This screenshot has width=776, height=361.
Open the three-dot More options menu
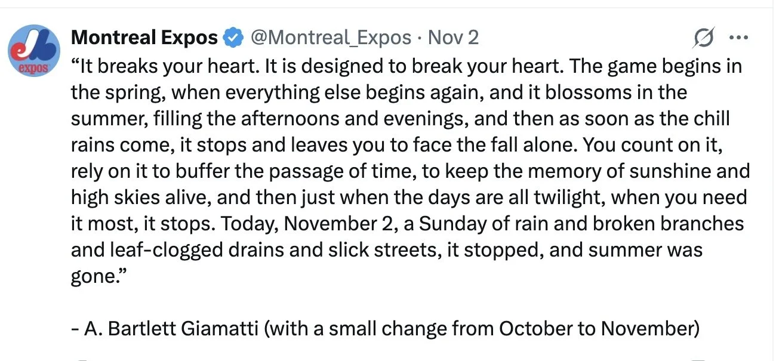coord(739,38)
